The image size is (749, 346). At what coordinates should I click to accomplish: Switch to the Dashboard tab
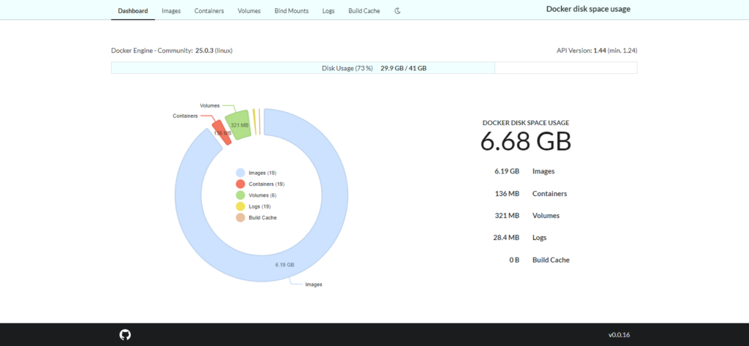click(133, 10)
